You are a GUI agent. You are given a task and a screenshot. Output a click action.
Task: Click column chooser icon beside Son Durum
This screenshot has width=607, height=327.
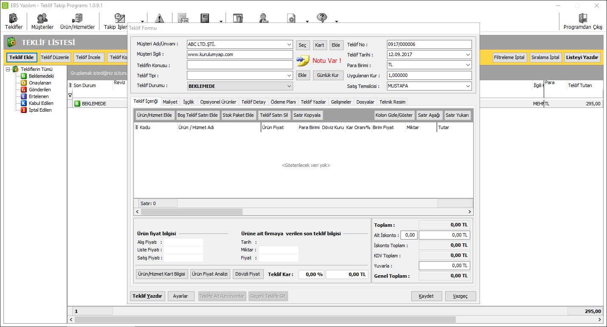click(x=70, y=85)
